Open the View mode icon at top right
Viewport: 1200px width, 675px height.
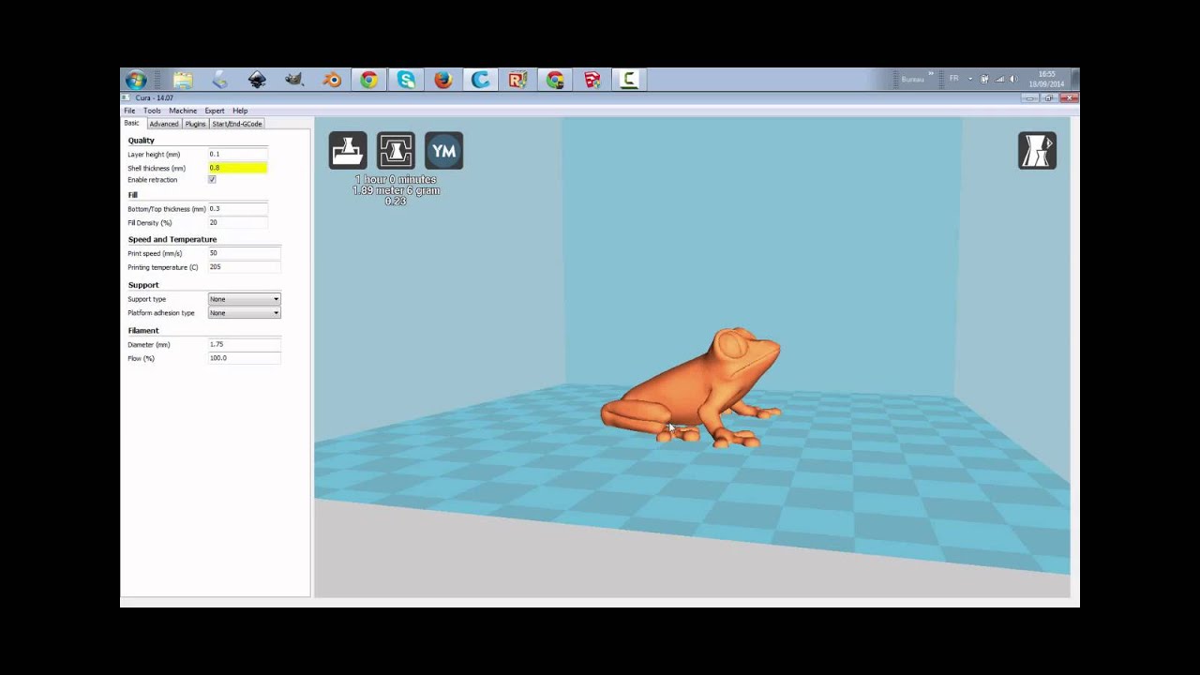click(x=1037, y=151)
